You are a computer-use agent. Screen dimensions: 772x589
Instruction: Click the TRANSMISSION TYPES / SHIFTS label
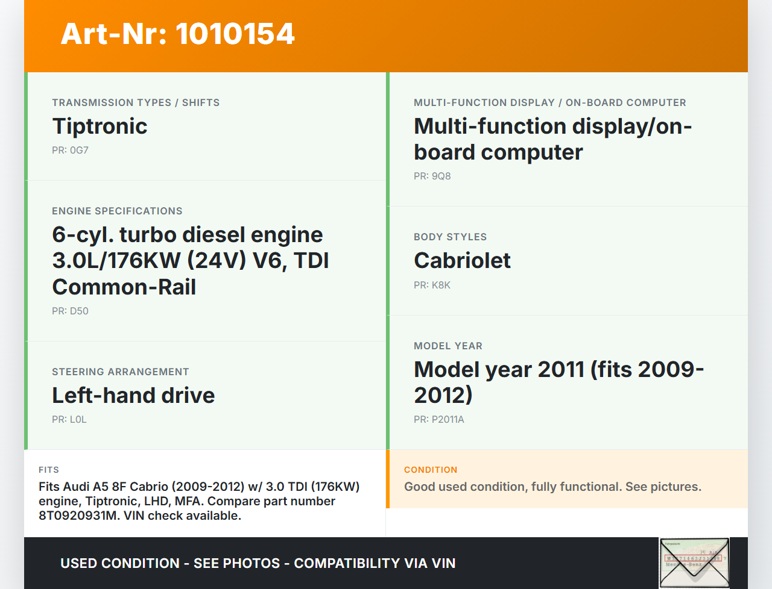(x=136, y=103)
